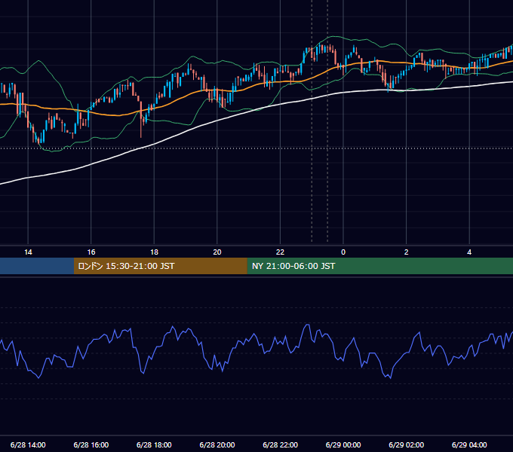Click the 6/29 00:00 date label
513x452 pixels.
click(x=343, y=444)
